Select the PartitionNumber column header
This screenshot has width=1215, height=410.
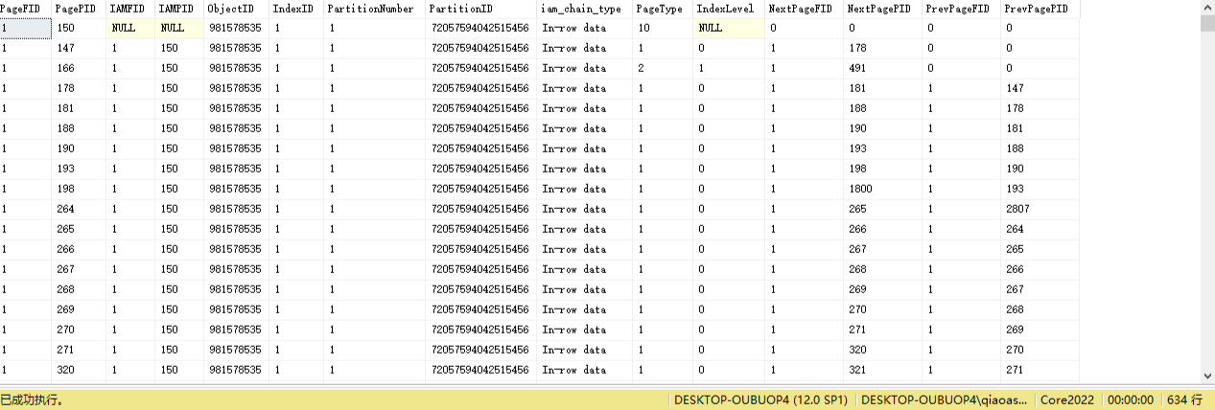(375, 8)
